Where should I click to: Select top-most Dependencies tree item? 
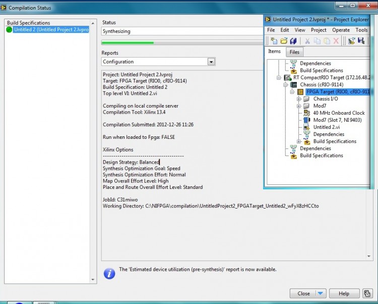point(316,63)
